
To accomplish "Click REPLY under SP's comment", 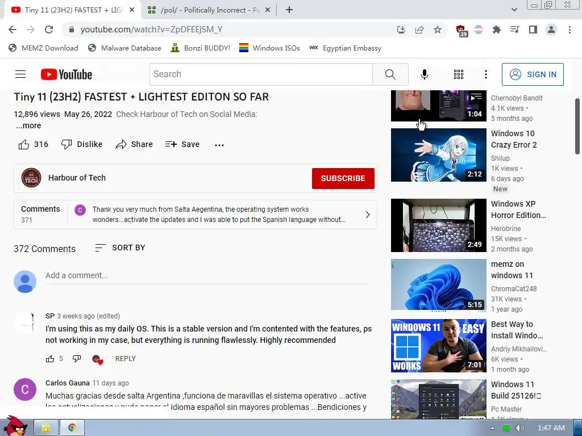I will (x=126, y=359).
